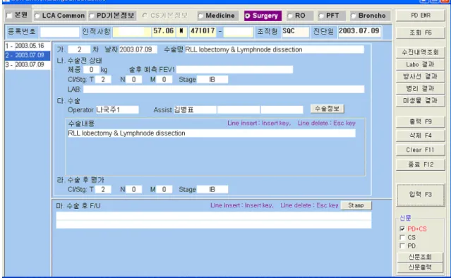The height and width of the screenshot is (278, 451).
Task: Click the Stamp button
Action: [356, 205]
